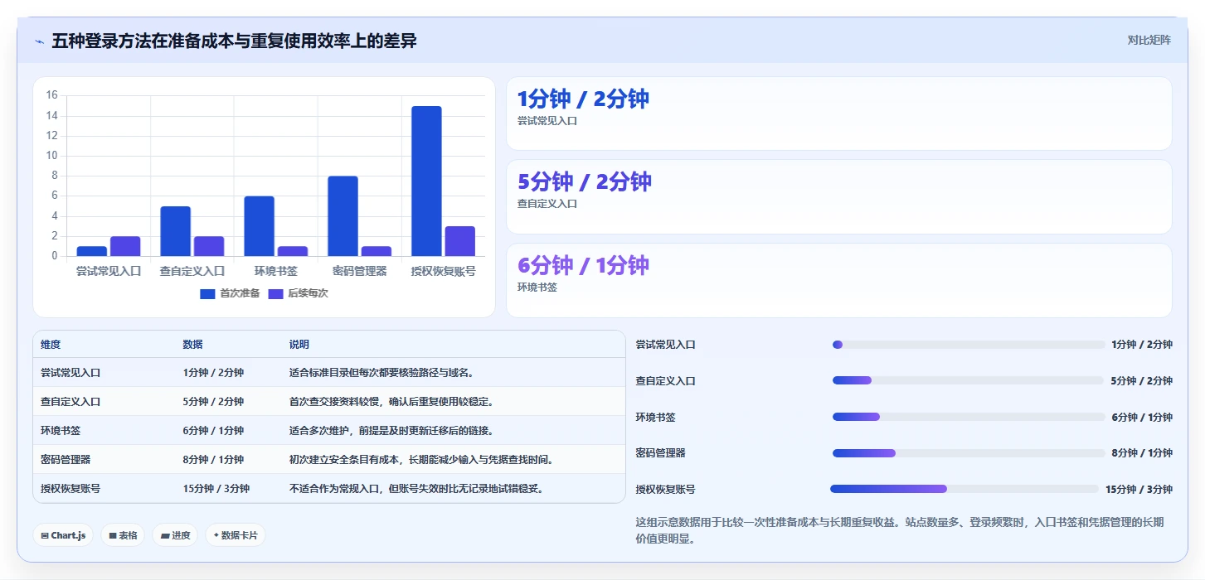
Task: Select the 查自定义入口 table row name
Action: click(x=70, y=402)
